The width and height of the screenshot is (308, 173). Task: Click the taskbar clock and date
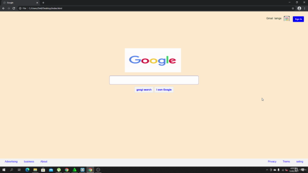294,170
